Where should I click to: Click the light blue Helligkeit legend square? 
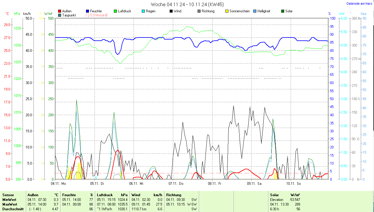click(x=255, y=11)
